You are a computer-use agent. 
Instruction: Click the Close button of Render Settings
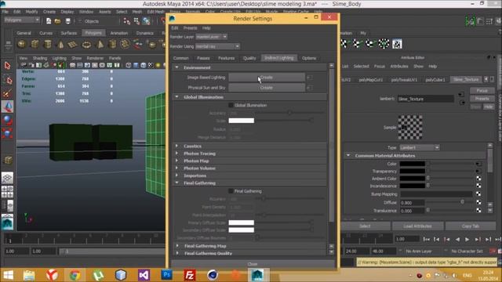click(253, 264)
